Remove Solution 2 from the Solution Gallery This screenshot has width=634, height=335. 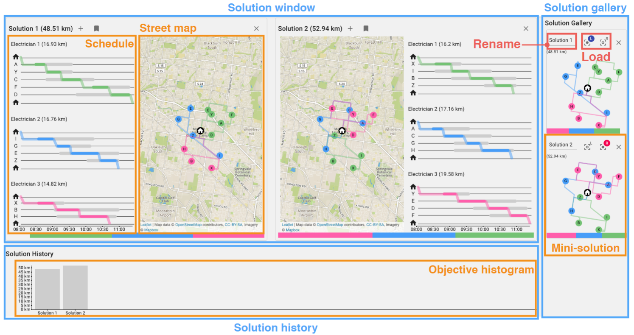coord(618,147)
